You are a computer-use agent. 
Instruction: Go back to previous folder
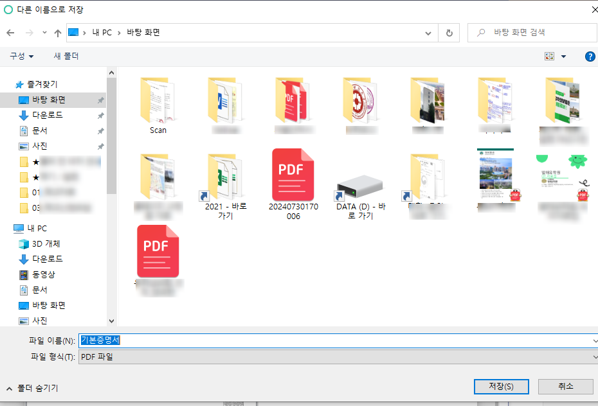[11, 33]
